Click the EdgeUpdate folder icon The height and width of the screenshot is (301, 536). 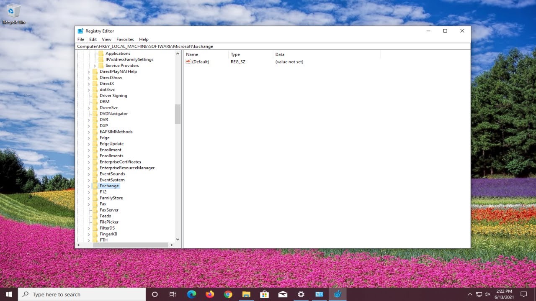(x=95, y=144)
